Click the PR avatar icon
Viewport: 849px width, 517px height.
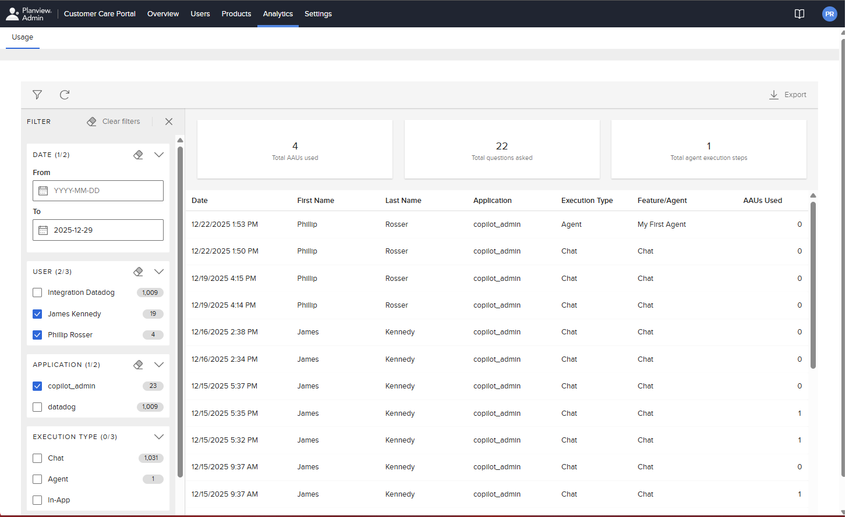pyautogui.click(x=829, y=13)
